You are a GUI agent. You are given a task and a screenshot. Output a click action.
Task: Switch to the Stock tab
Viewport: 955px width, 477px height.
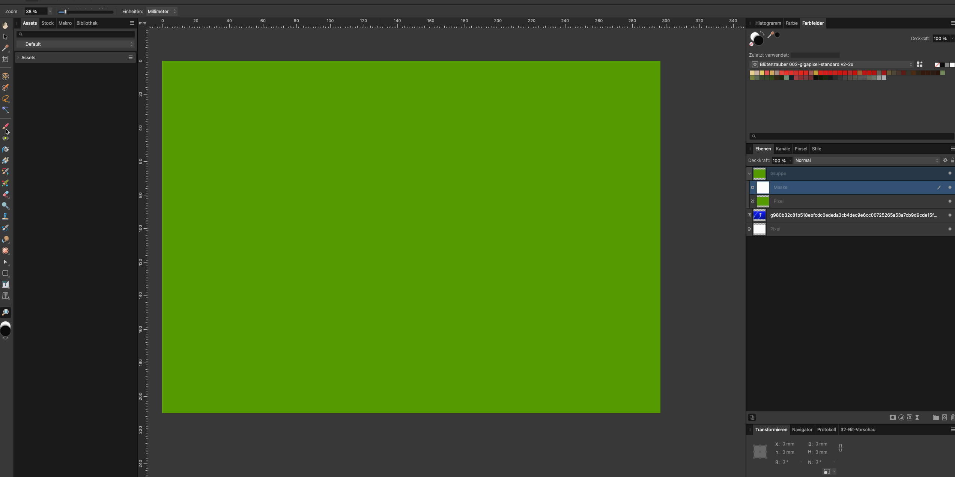(48, 23)
